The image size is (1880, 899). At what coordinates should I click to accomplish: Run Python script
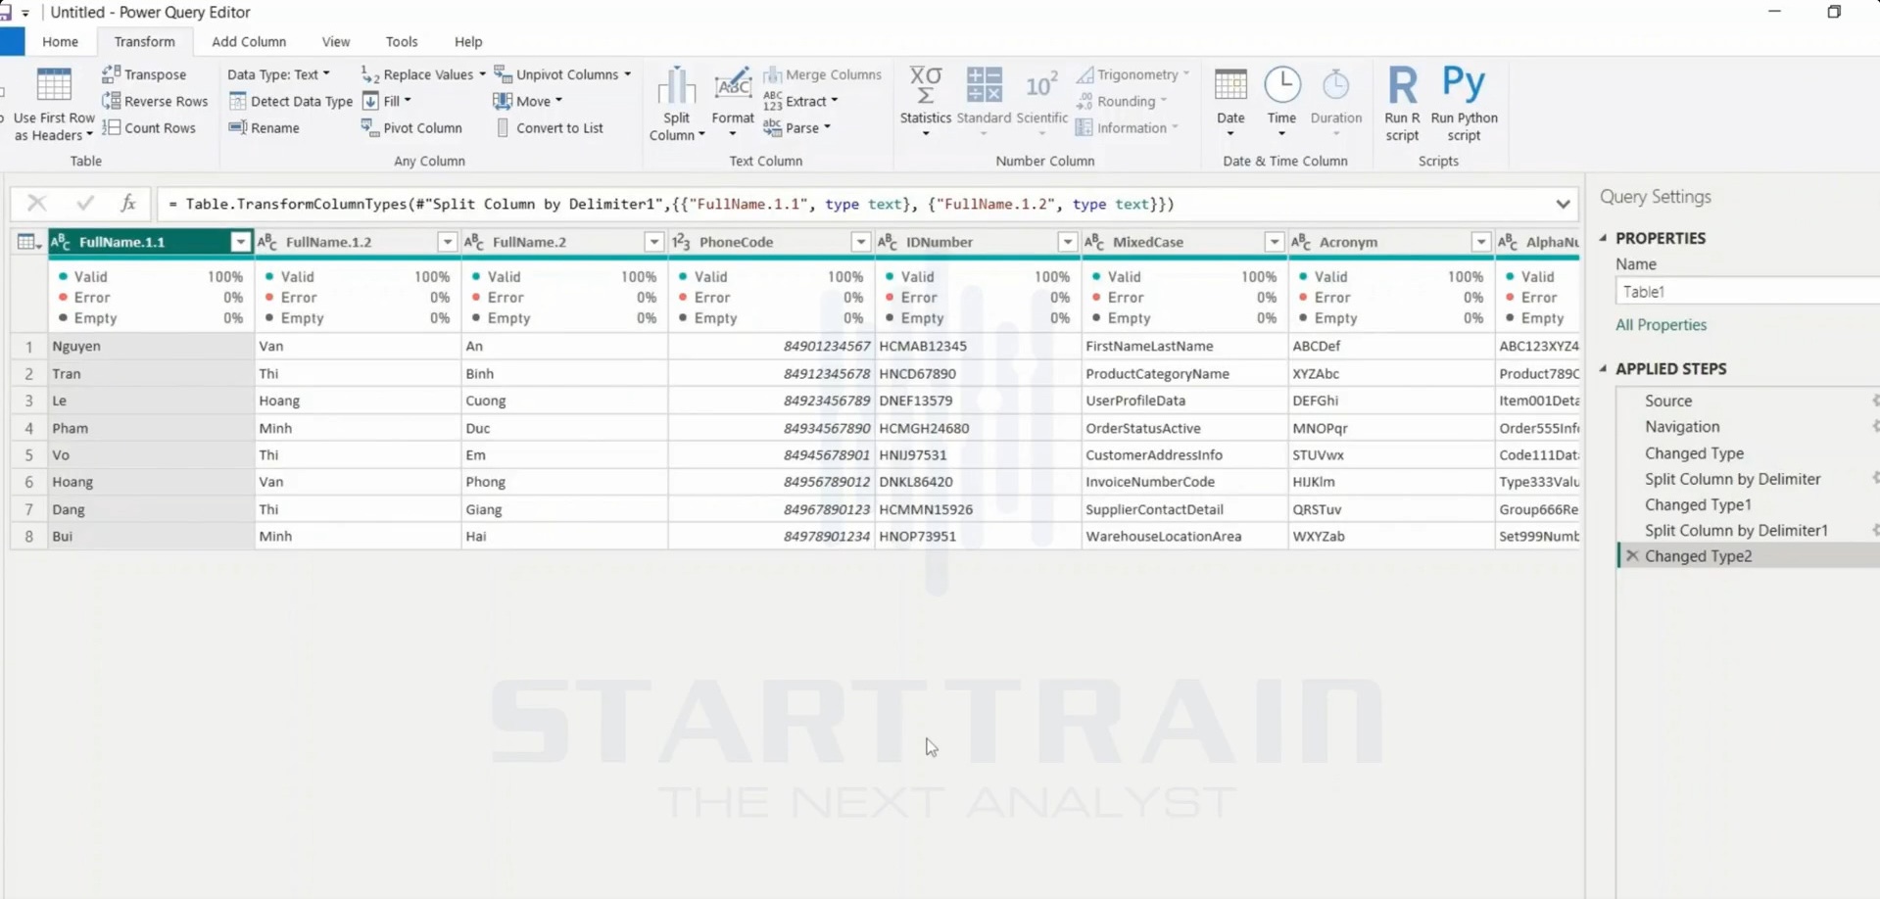tap(1464, 104)
